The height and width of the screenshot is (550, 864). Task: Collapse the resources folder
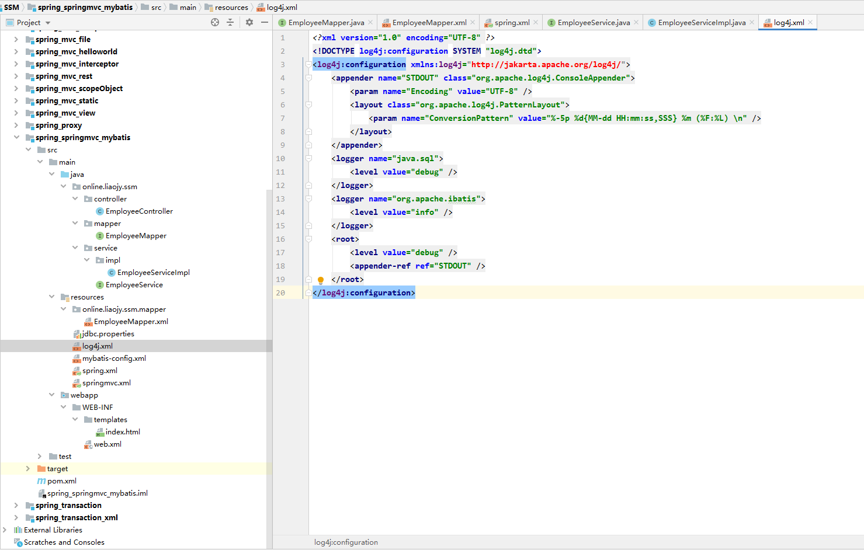[x=51, y=297]
